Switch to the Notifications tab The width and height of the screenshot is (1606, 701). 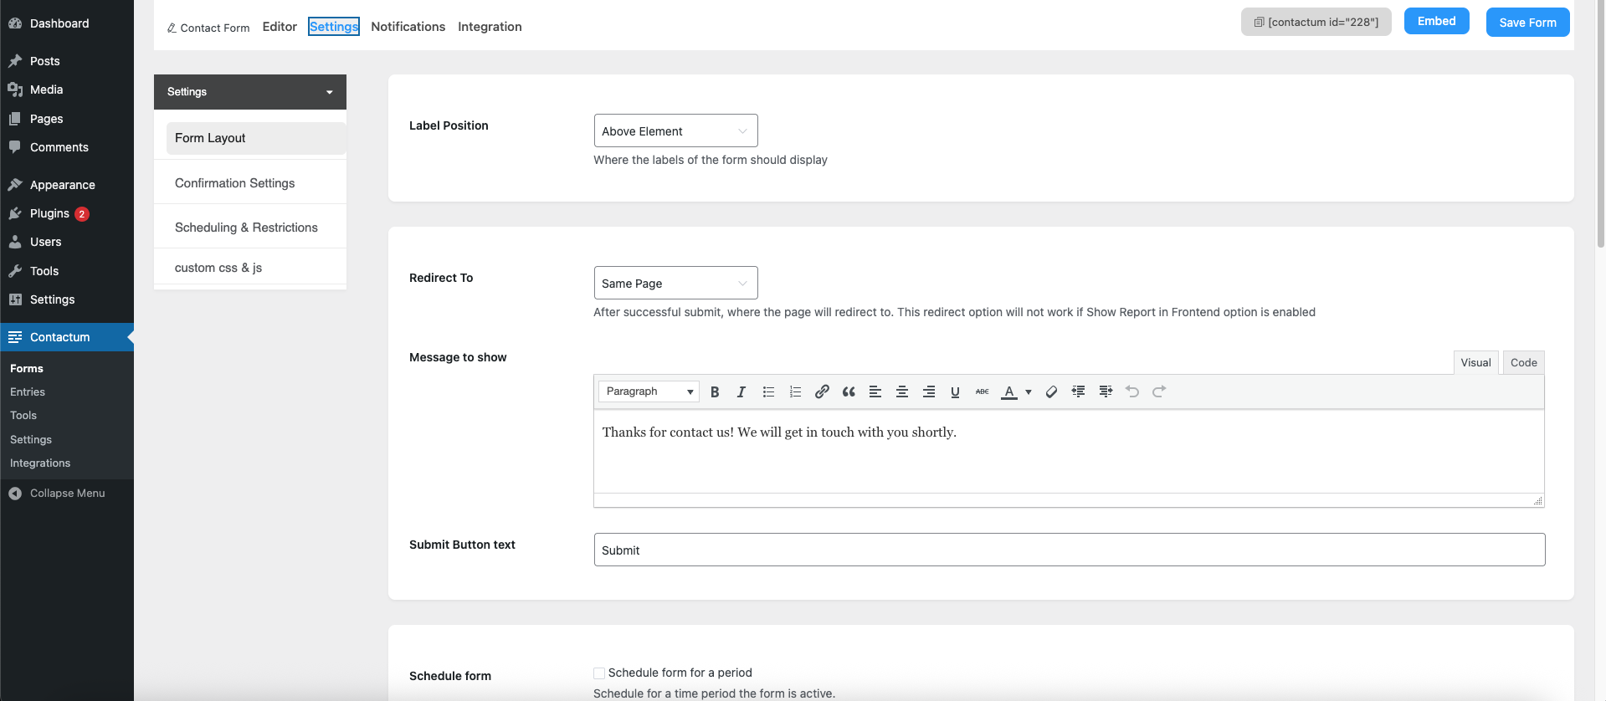(x=408, y=27)
